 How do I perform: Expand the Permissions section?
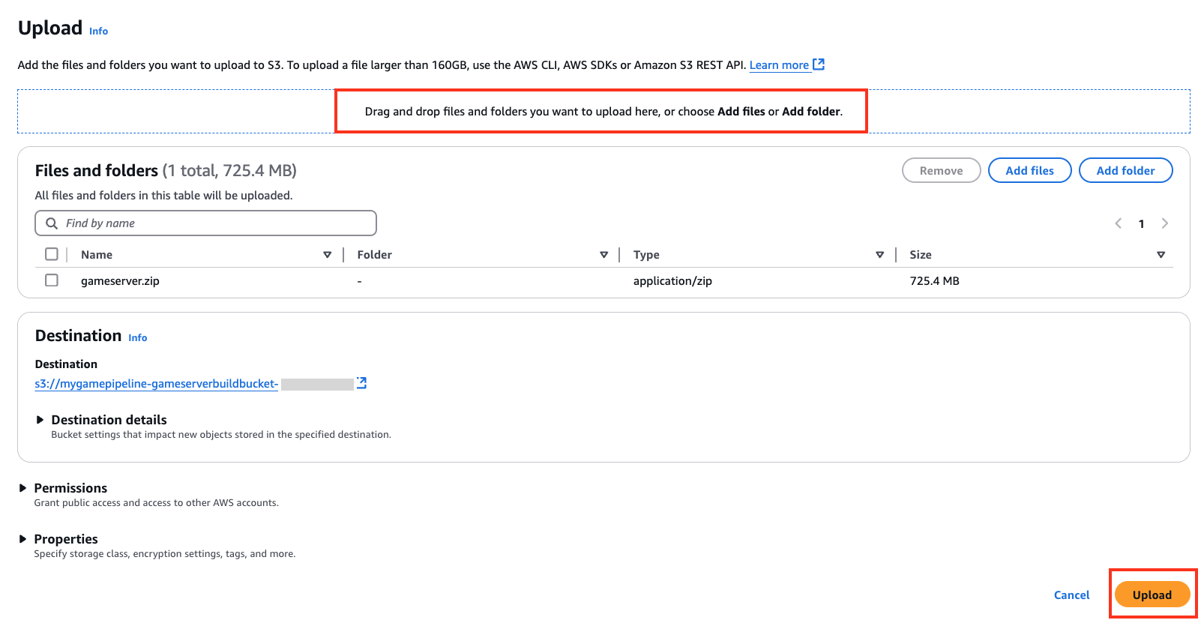(23, 488)
